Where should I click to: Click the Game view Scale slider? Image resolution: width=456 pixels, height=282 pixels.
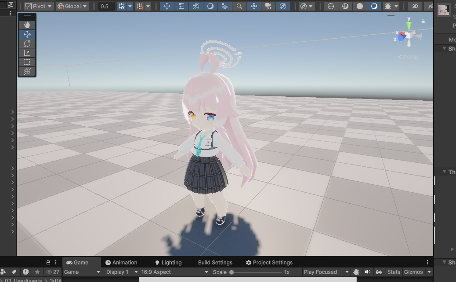(x=256, y=272)
